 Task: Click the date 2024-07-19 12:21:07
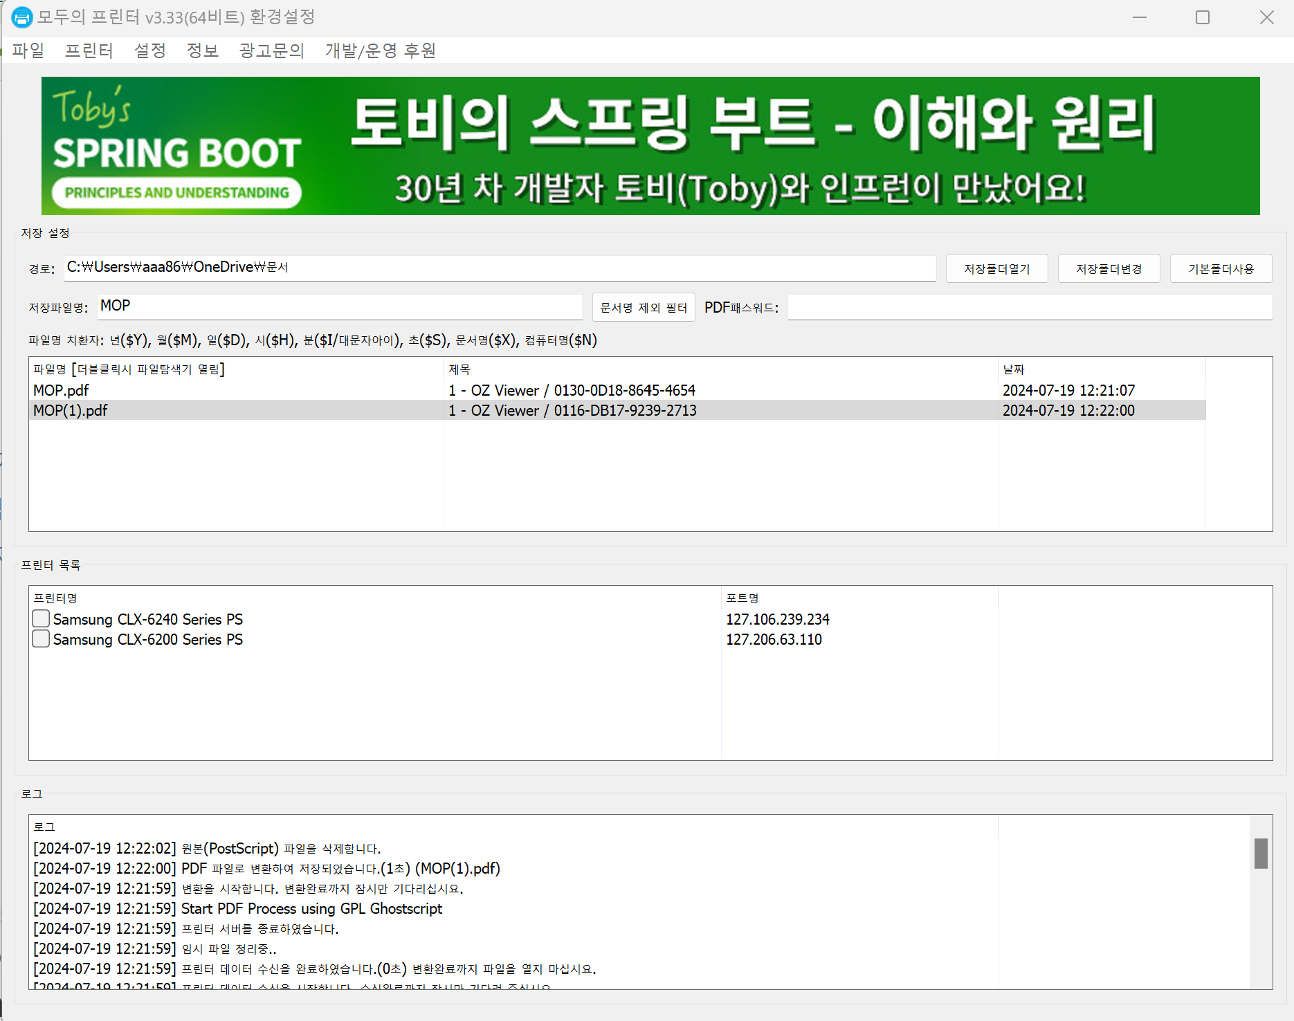tap(1069, 390)
